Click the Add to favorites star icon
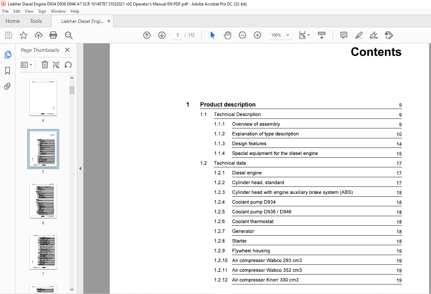431x294 pixels. 24,35
